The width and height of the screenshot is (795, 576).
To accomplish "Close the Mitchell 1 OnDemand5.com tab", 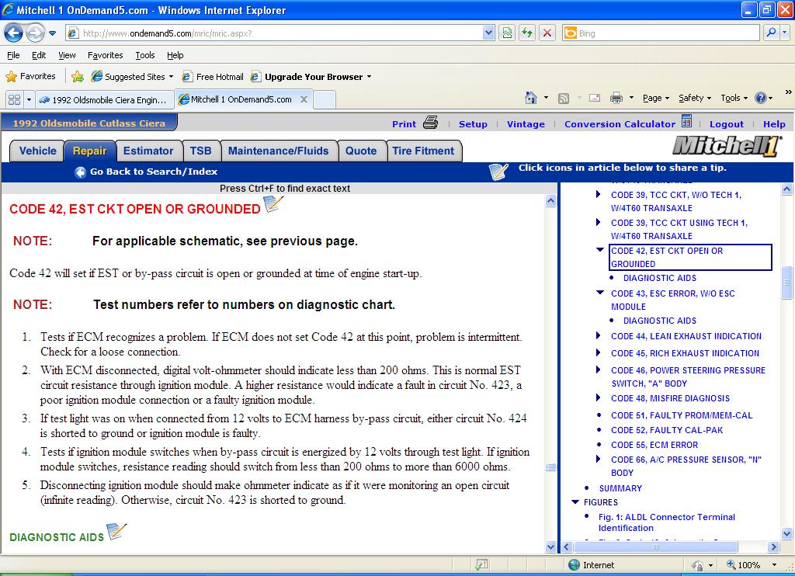I will point(304,99).
